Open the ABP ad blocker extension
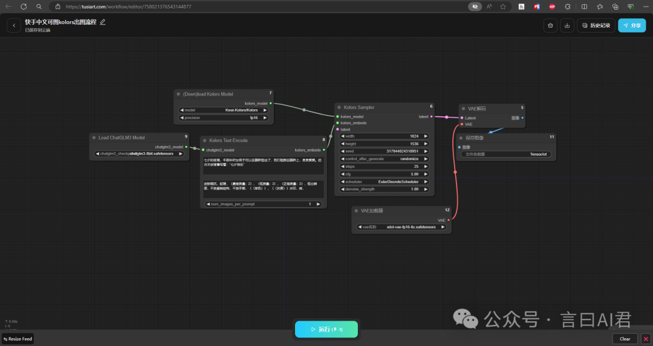The image size is (653, 346). point(552,7)
